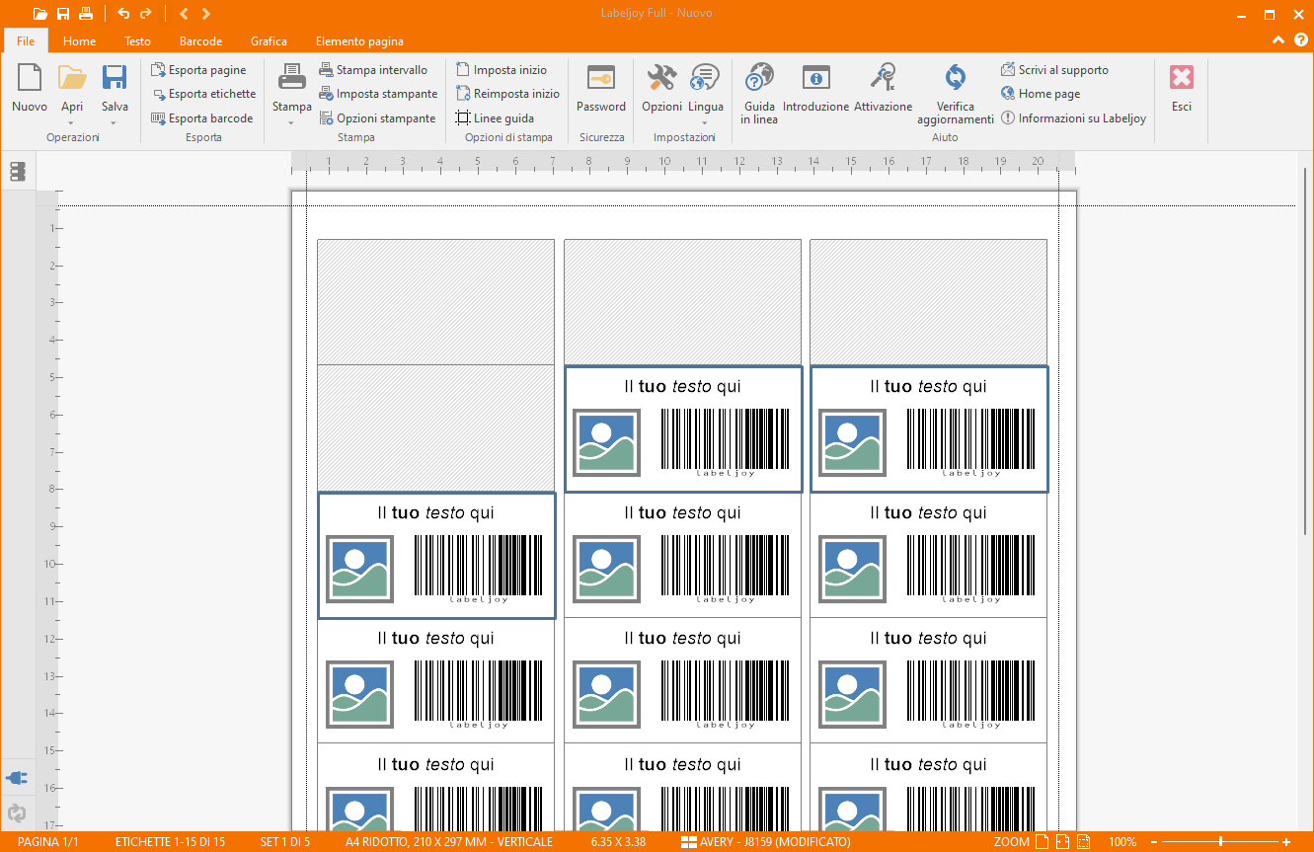This screenshot has width=1314, height=852.
Task: Click the AVERY - J8159 layout in status bar
Action: tap(765, 842)
